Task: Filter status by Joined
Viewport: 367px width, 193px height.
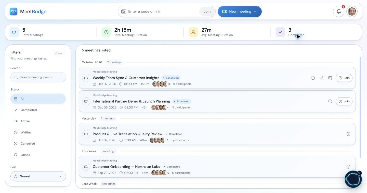Action: pos(38,155)
